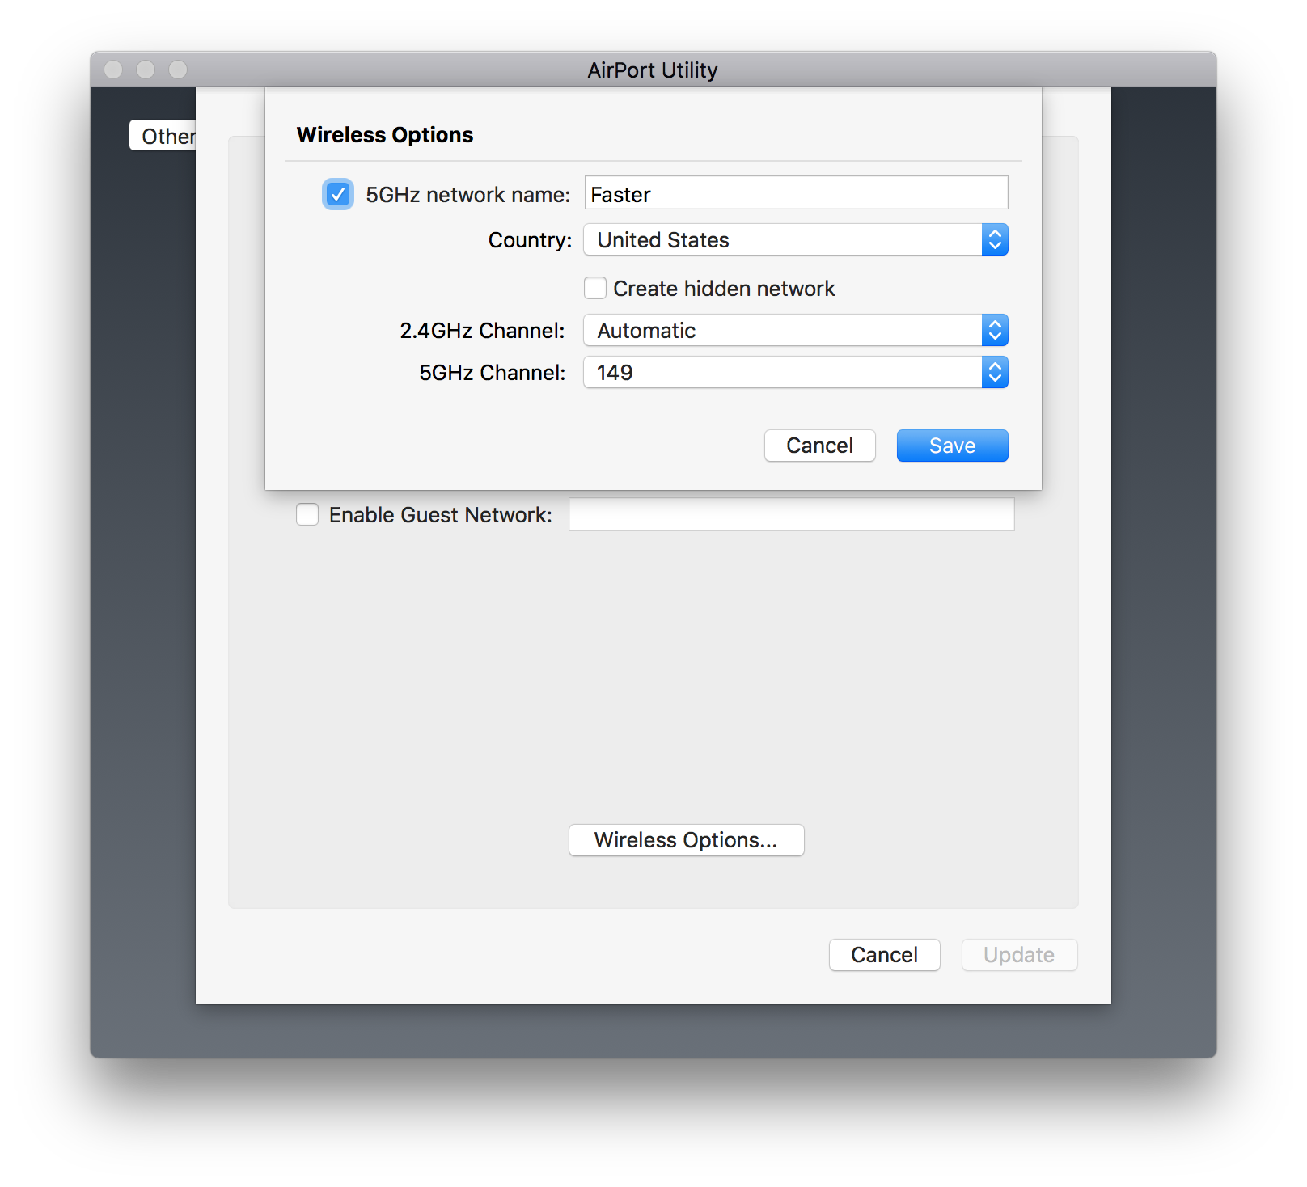Click the 'Wireless Options' heading text
The height and width of the screenshot is (1187, 1307).
point(385,135)
